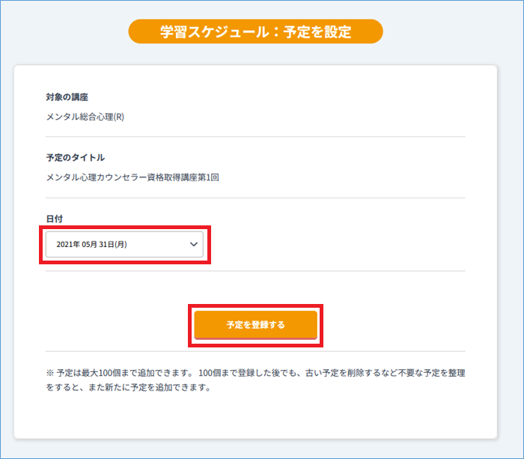Click メンタル心理カウンセラー資格取得講座第1回 title text
Screen dimensions: 524x459
point(132,177)
